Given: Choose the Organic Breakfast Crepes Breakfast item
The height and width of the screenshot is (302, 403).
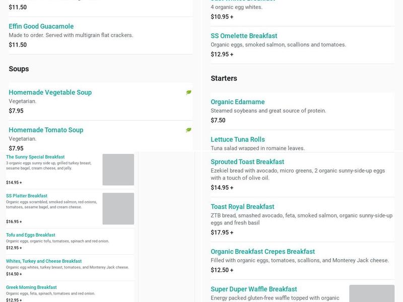Looking at the screenshot, I should (262, 251).
